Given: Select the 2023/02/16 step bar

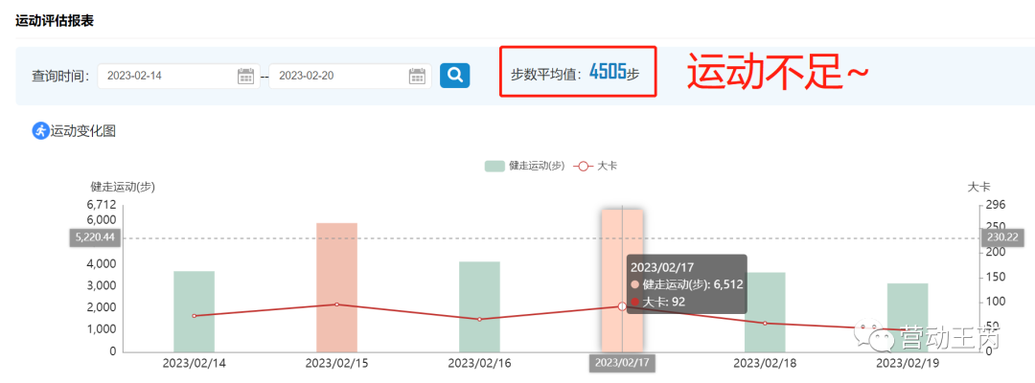Looking at the screenshot, I should pyautogui.click(x=479, y=306).
